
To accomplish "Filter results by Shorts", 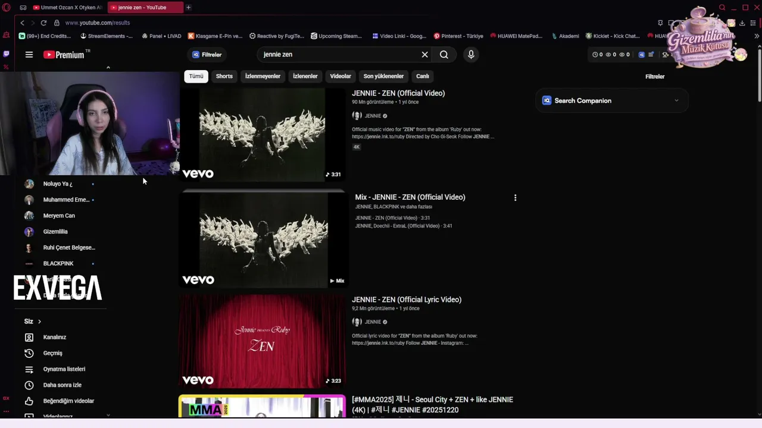I will [224, 76].
